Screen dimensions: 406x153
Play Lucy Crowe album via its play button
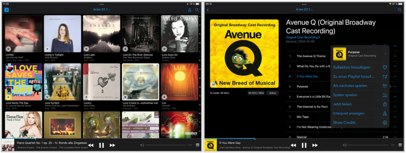coord(125,97)
